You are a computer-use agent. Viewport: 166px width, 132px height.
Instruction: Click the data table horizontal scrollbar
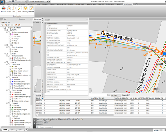click(x=75, y=115)
